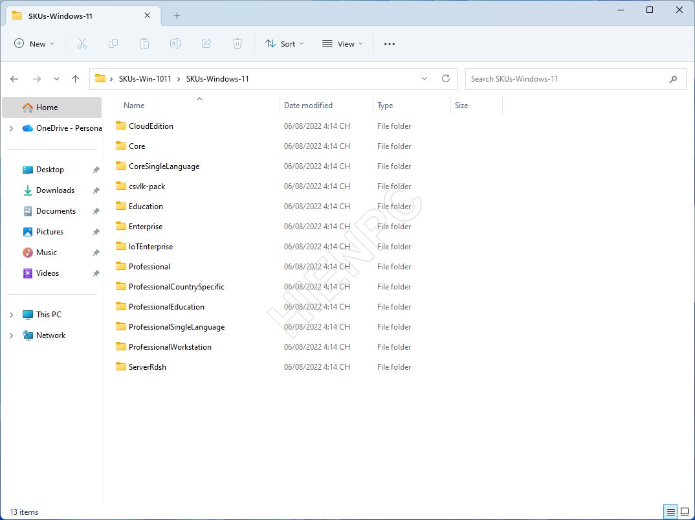The image size is (695, 520).
Task: Open Videos in the sidebar
Action: [x=47, y=273]
